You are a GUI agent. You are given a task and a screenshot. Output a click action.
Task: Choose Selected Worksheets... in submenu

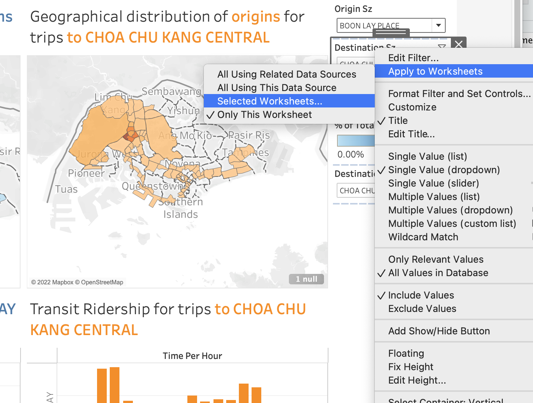click(x=269, y=101)
